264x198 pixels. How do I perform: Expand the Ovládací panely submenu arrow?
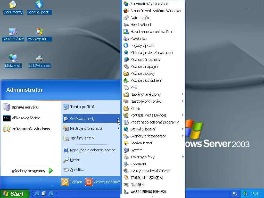(x=119, y=119)
